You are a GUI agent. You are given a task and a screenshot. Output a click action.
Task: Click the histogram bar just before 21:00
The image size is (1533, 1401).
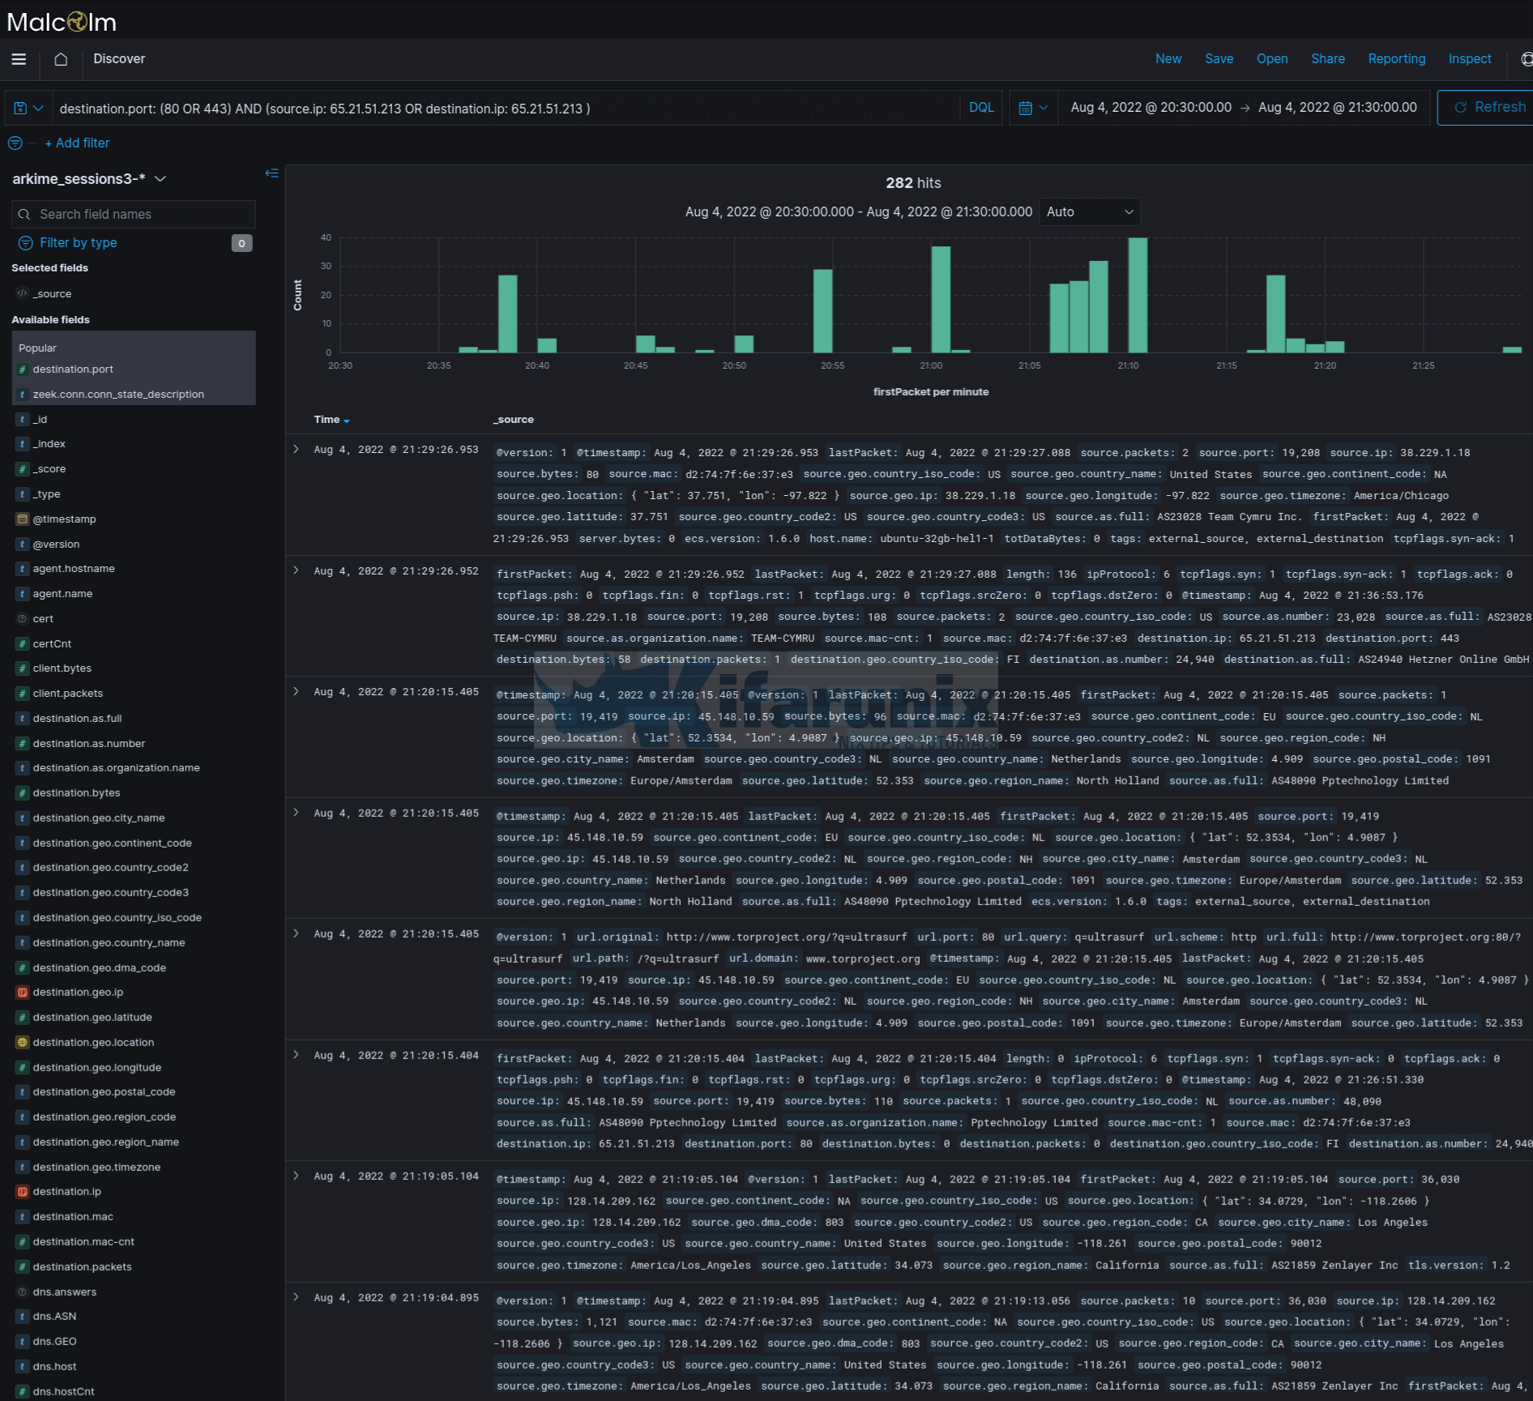click(902, 350)
